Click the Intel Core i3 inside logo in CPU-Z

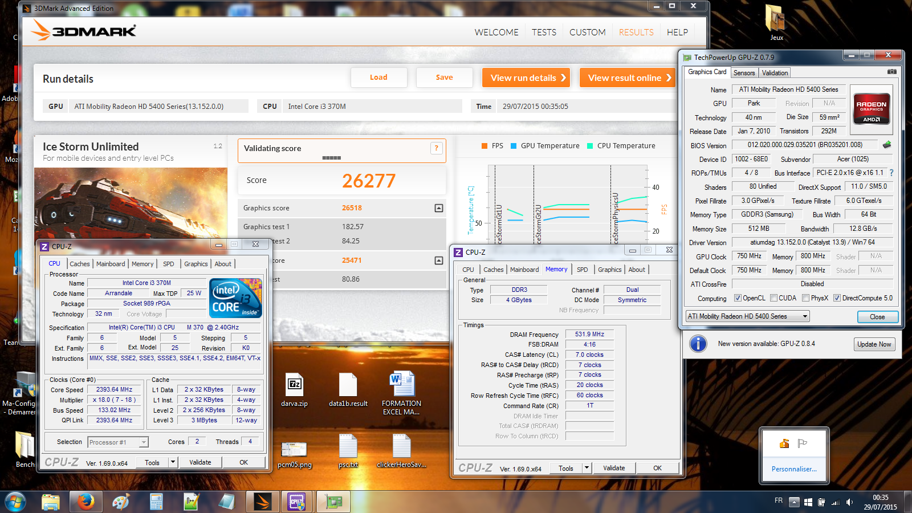(235, 298)
